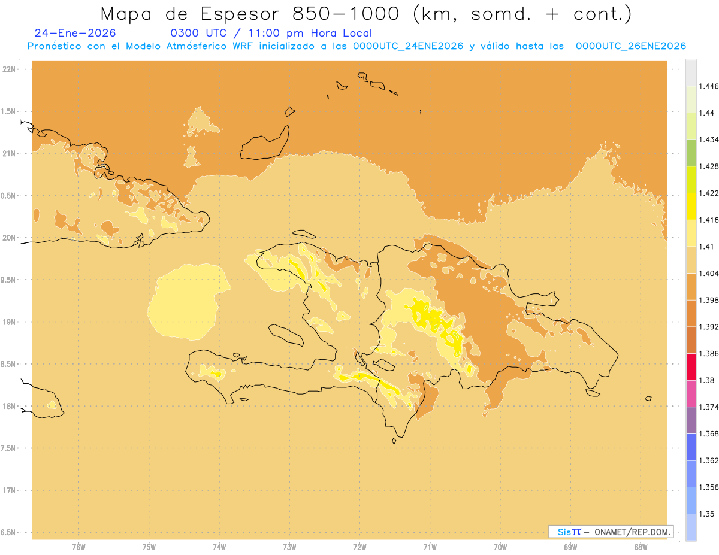The image size is (719, 555).
Task: Click the 20N latitude label
Action: click(10, 238)
